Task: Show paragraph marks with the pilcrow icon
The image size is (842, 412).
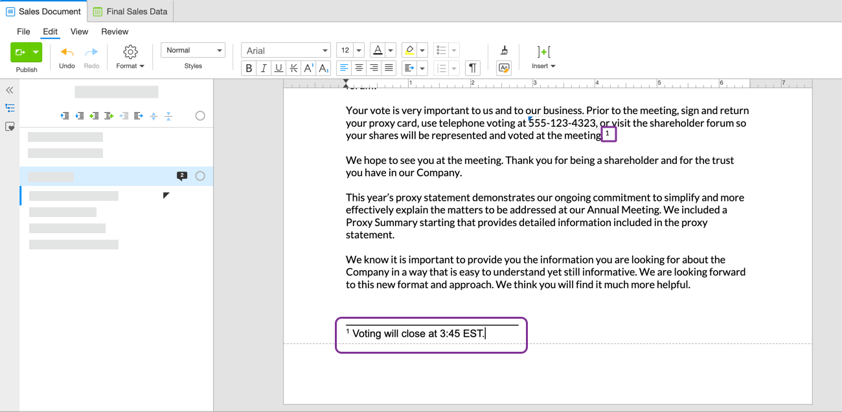Action: pos(472,67)
